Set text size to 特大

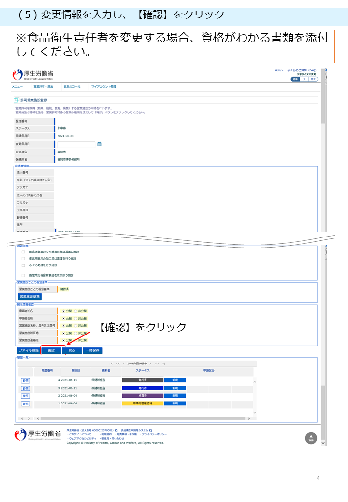(313, 79)
